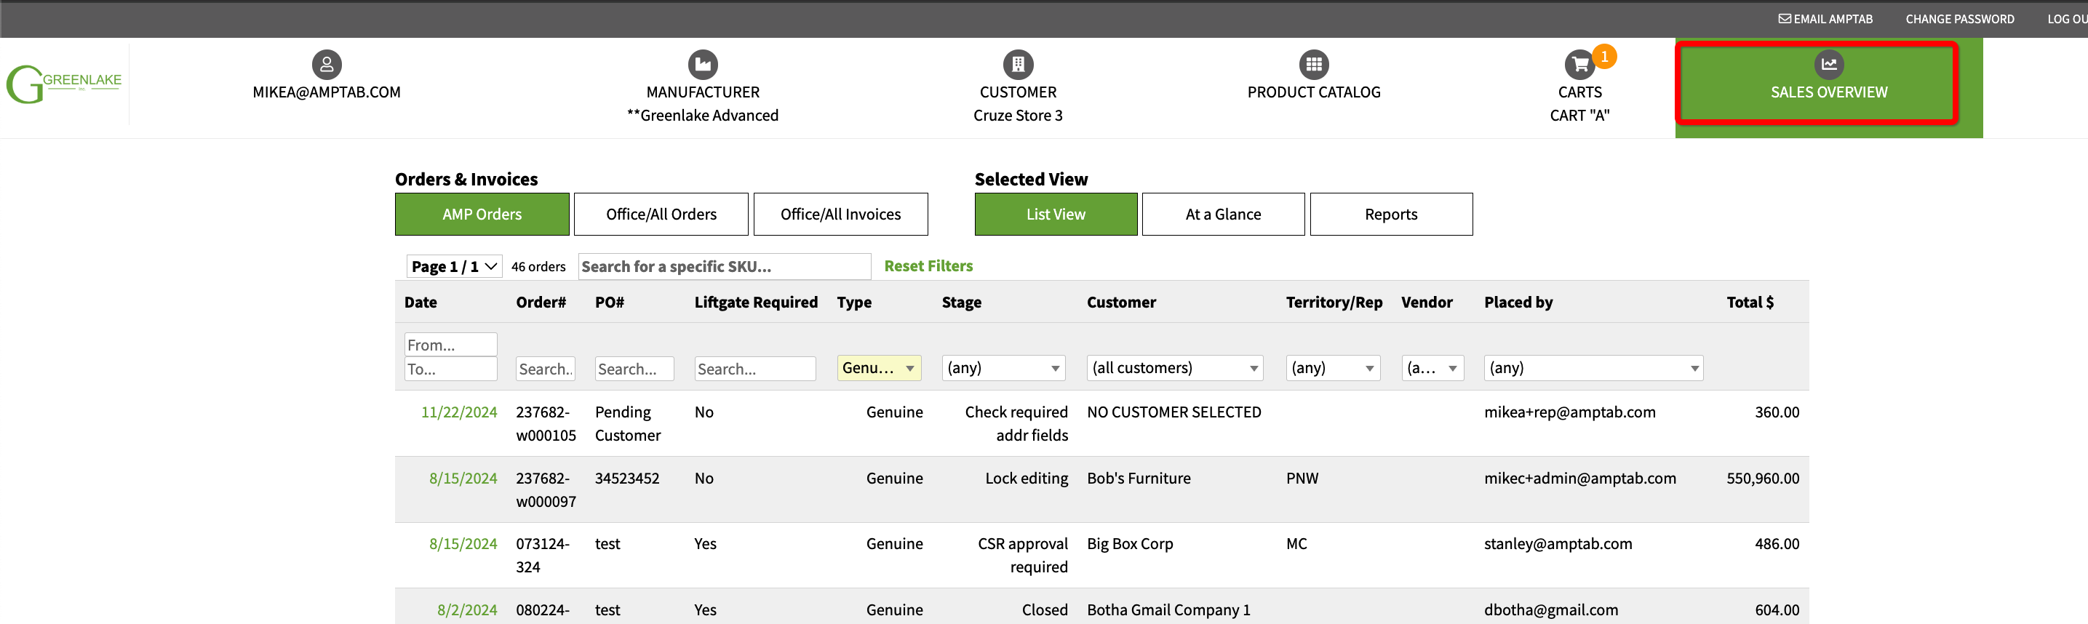Click order number 237682-w000105
This screenshot has width=2088, height=624.
(x=546, y=424)
